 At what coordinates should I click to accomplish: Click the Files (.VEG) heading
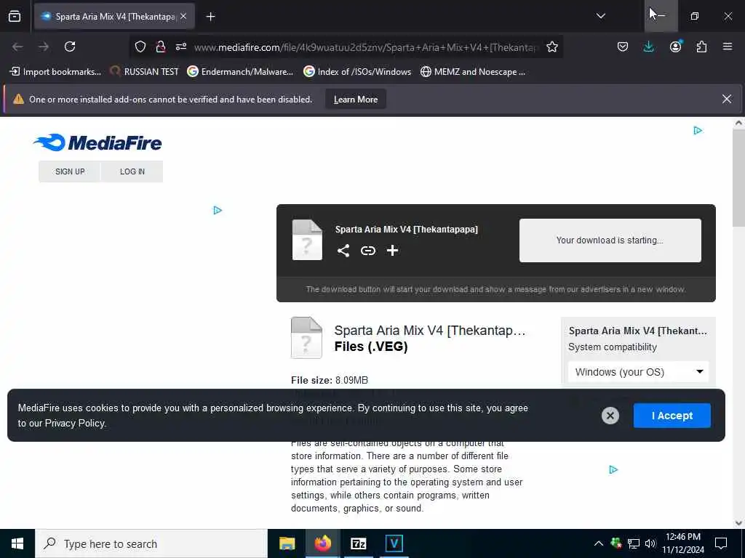(371, 347)
